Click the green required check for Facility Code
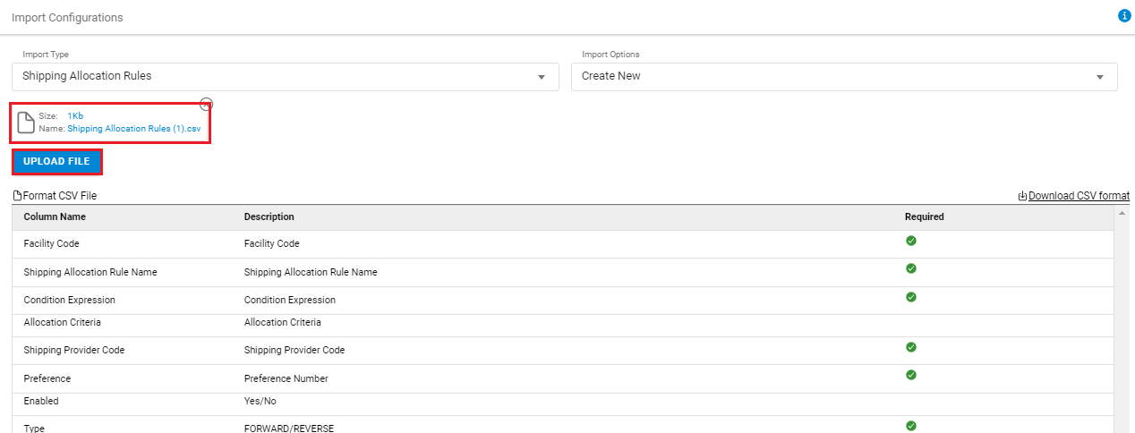The image size is (1135, 433). pos(911,241)
